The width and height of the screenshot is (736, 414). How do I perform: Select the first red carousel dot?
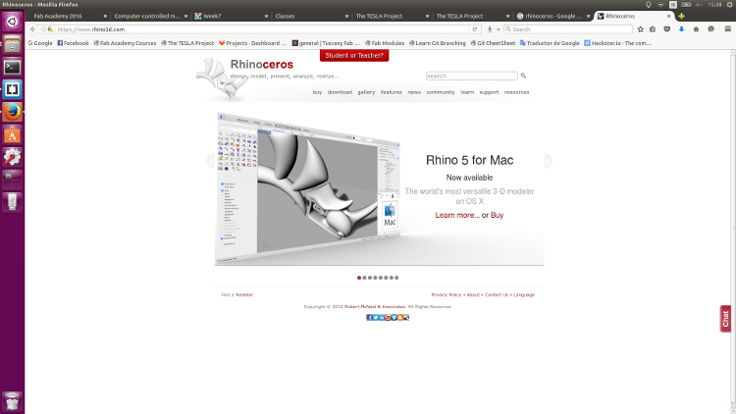359,278
